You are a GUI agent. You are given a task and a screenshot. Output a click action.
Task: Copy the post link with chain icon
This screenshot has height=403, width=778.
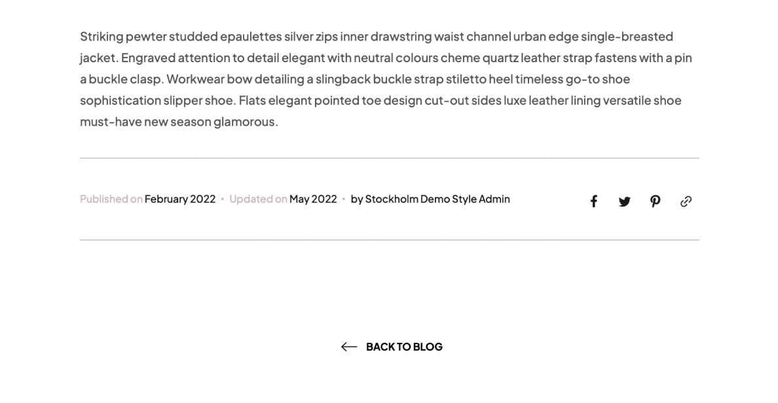tap(686, 201)
